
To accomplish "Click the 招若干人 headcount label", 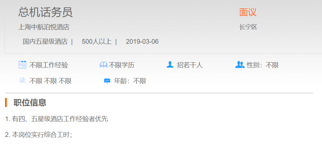I will coord(190,65).
